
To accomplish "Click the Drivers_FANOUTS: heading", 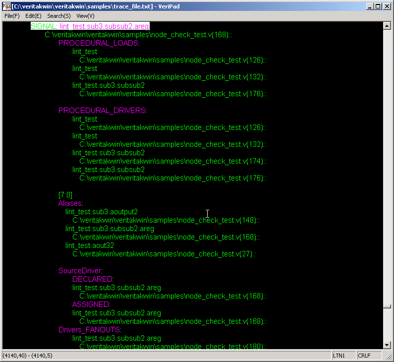I will tap(90, 330).
